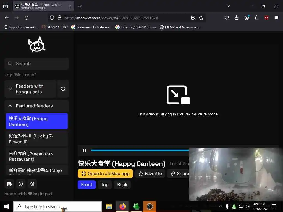Open MEMZ and Noescape bookmark
The height and width of the screenshot is (212, 283).
[x=180, y=27]
